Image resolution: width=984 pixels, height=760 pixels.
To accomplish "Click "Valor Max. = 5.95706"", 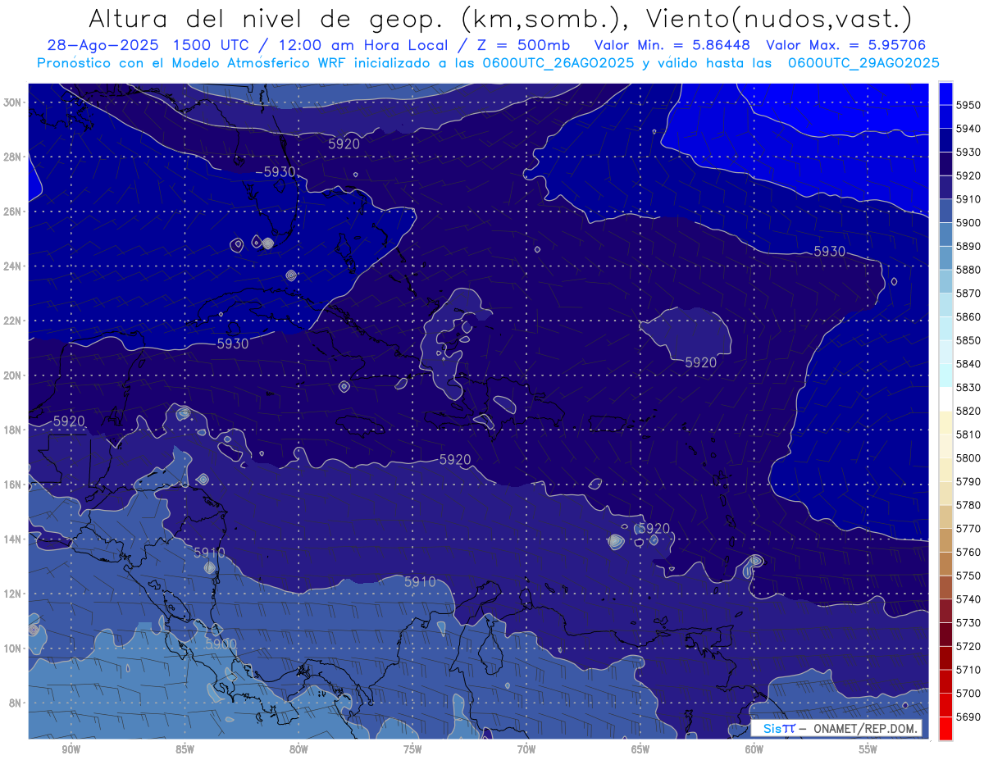I will [x=845, y=46].
